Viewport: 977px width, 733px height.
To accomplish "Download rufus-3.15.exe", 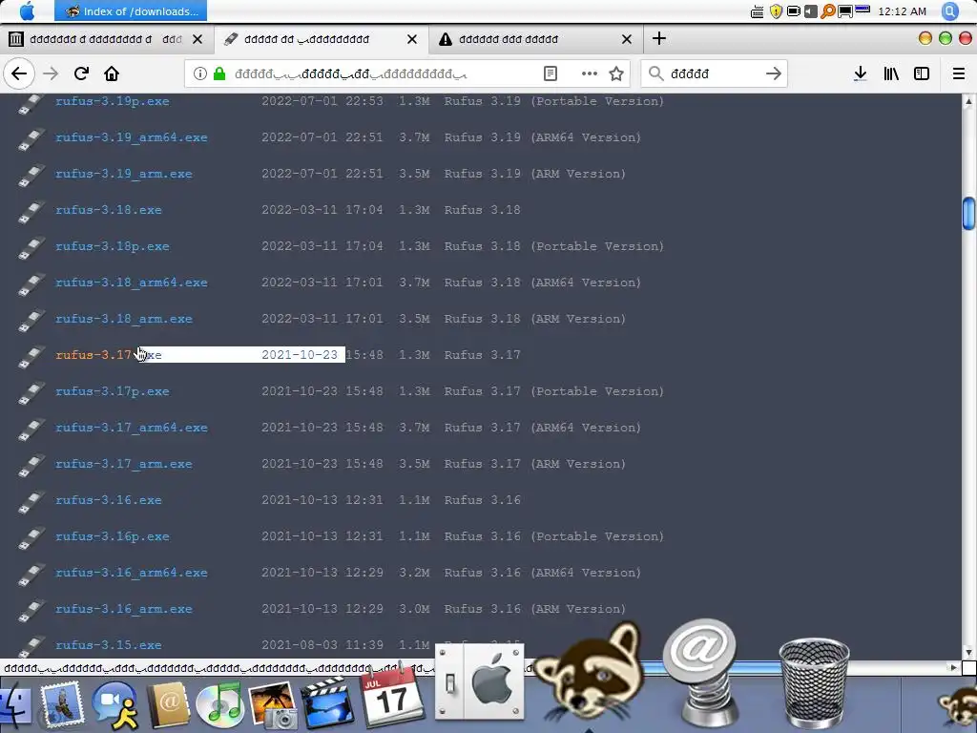I will pos(109,645).
